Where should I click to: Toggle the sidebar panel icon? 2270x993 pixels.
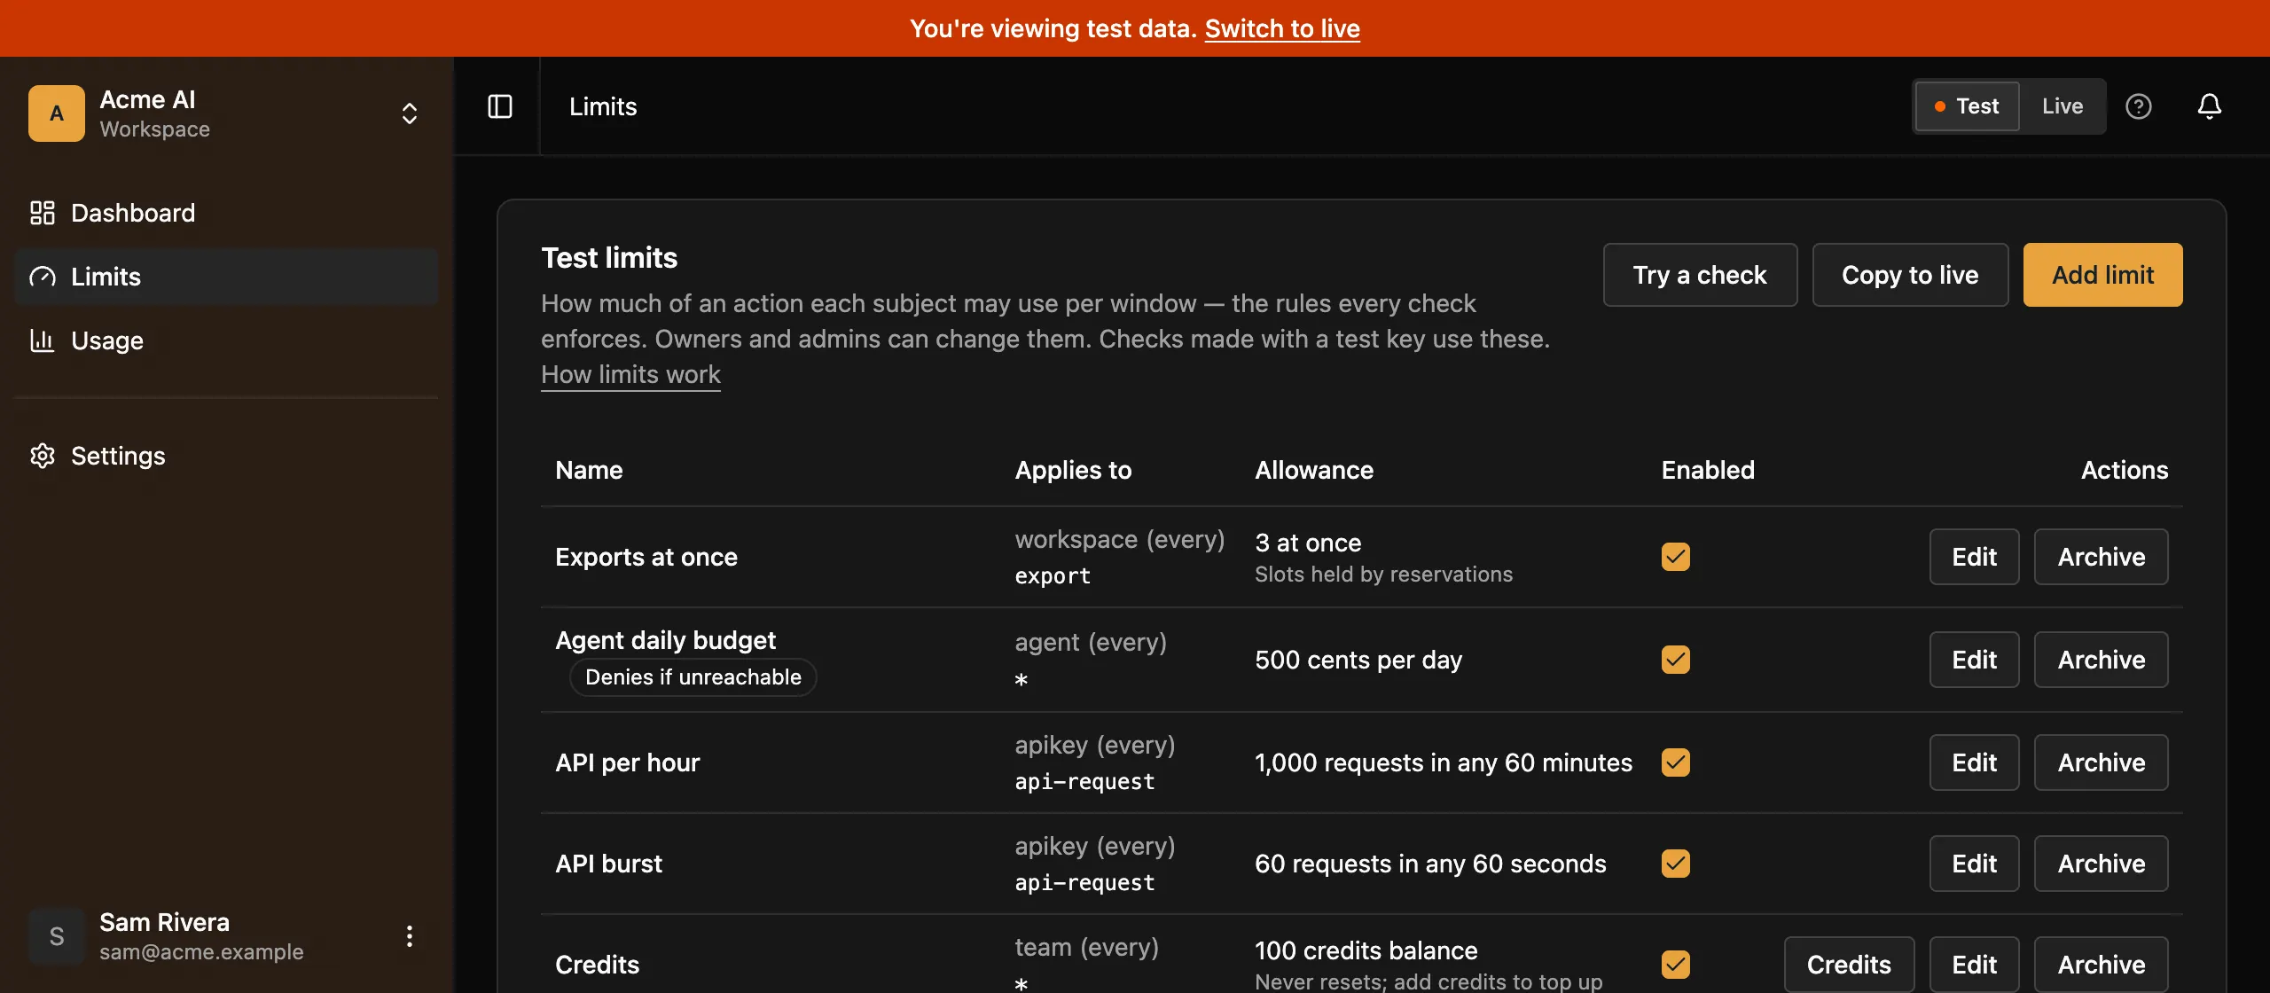tap(500, 106)
